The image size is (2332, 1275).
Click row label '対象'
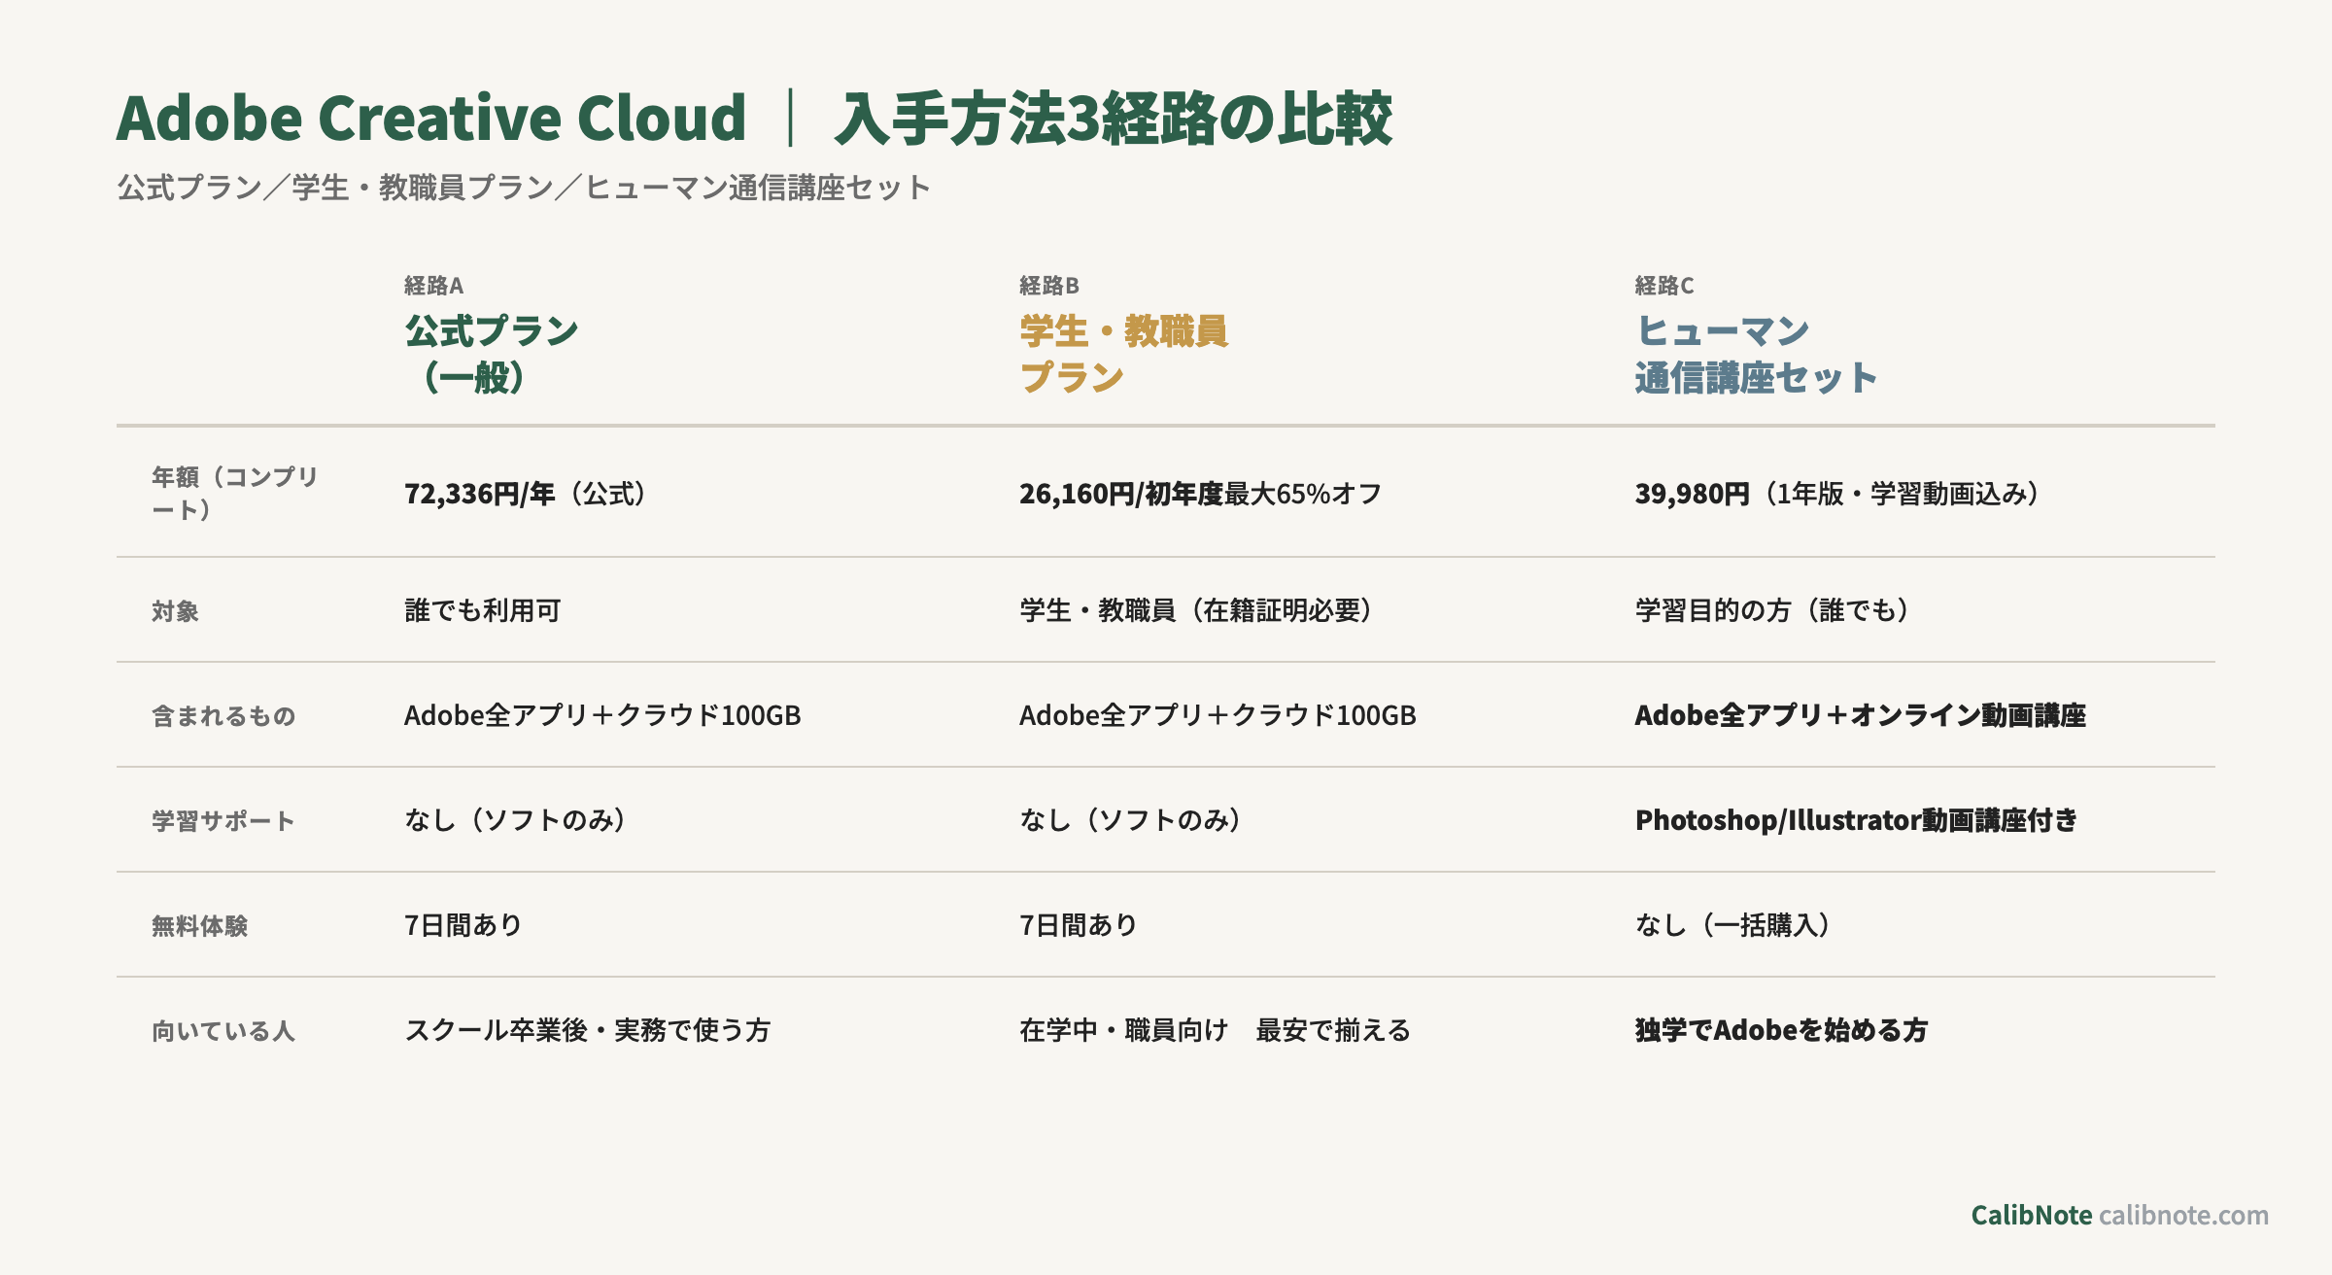coord(175,611)
